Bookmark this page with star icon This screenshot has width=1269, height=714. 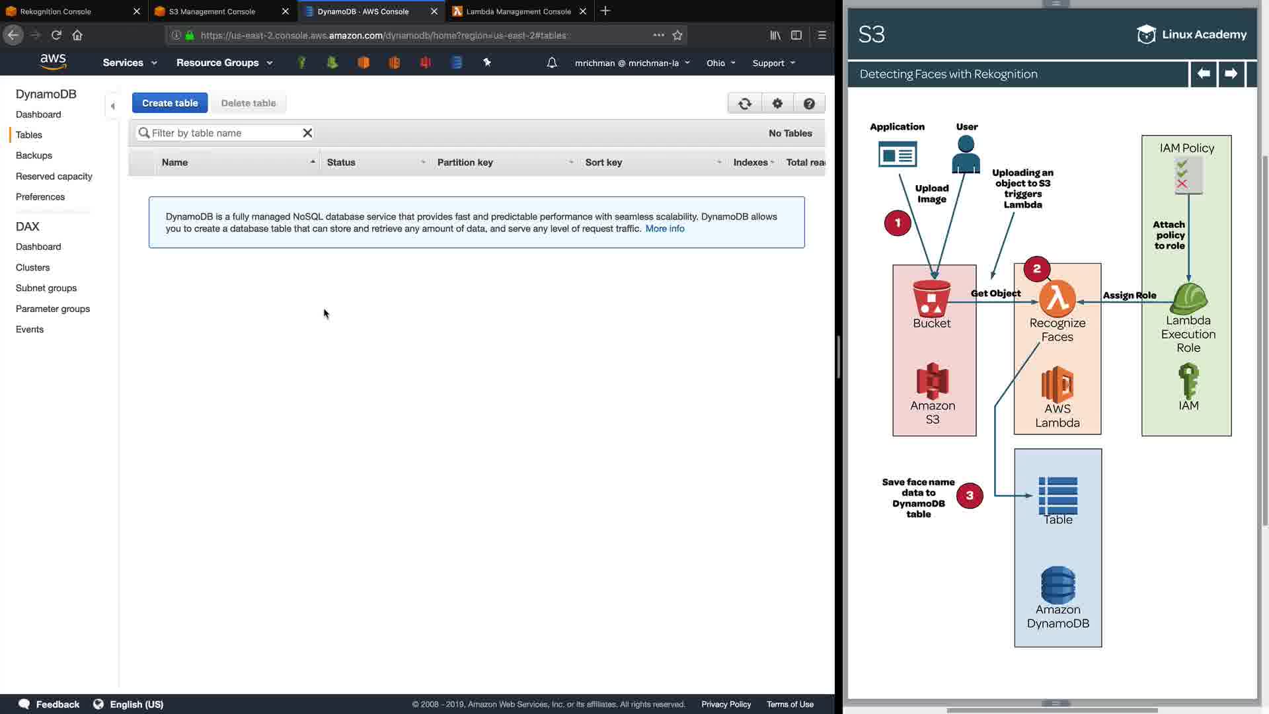[677, 35]
